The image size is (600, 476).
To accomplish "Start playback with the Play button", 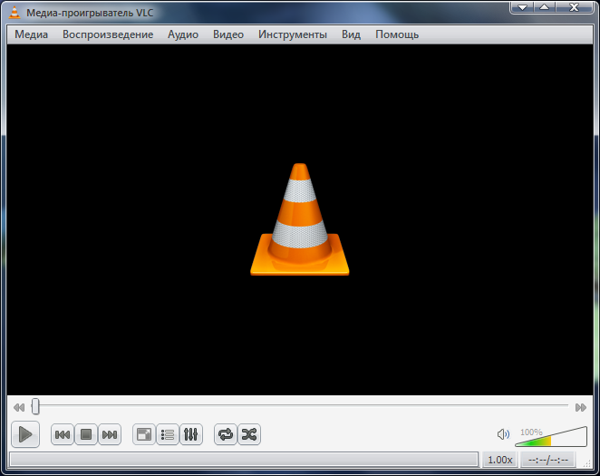I will click(x=25, y=434).
